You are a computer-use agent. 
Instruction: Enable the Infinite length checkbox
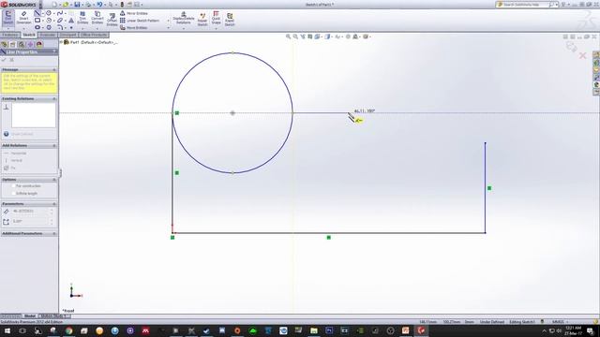point(13,194)
